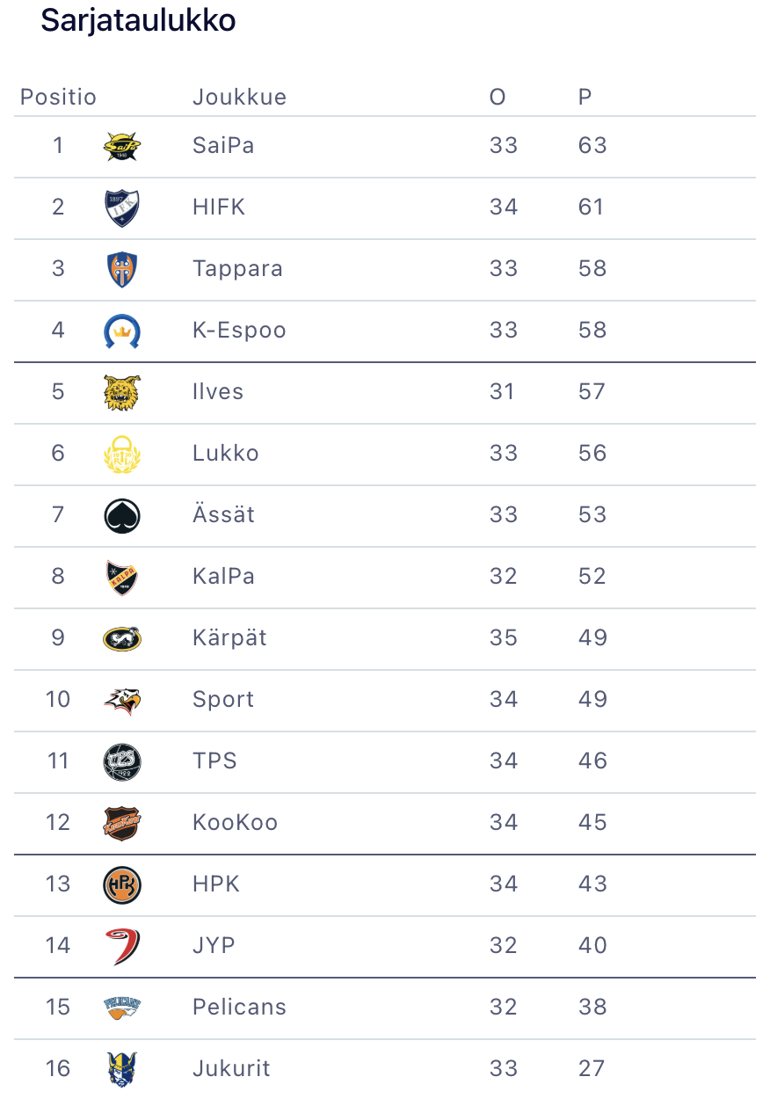This screenshot has height=1106, width=770.
Task: Click the O games column header
Action: (498, 97)
